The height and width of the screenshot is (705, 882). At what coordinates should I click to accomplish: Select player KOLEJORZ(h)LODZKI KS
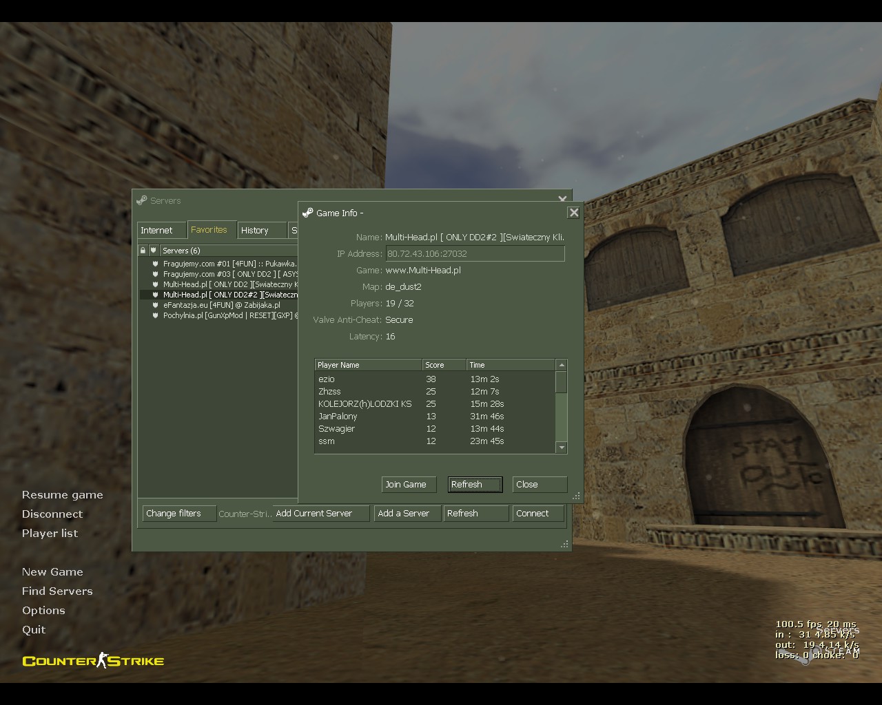[435, 404]
